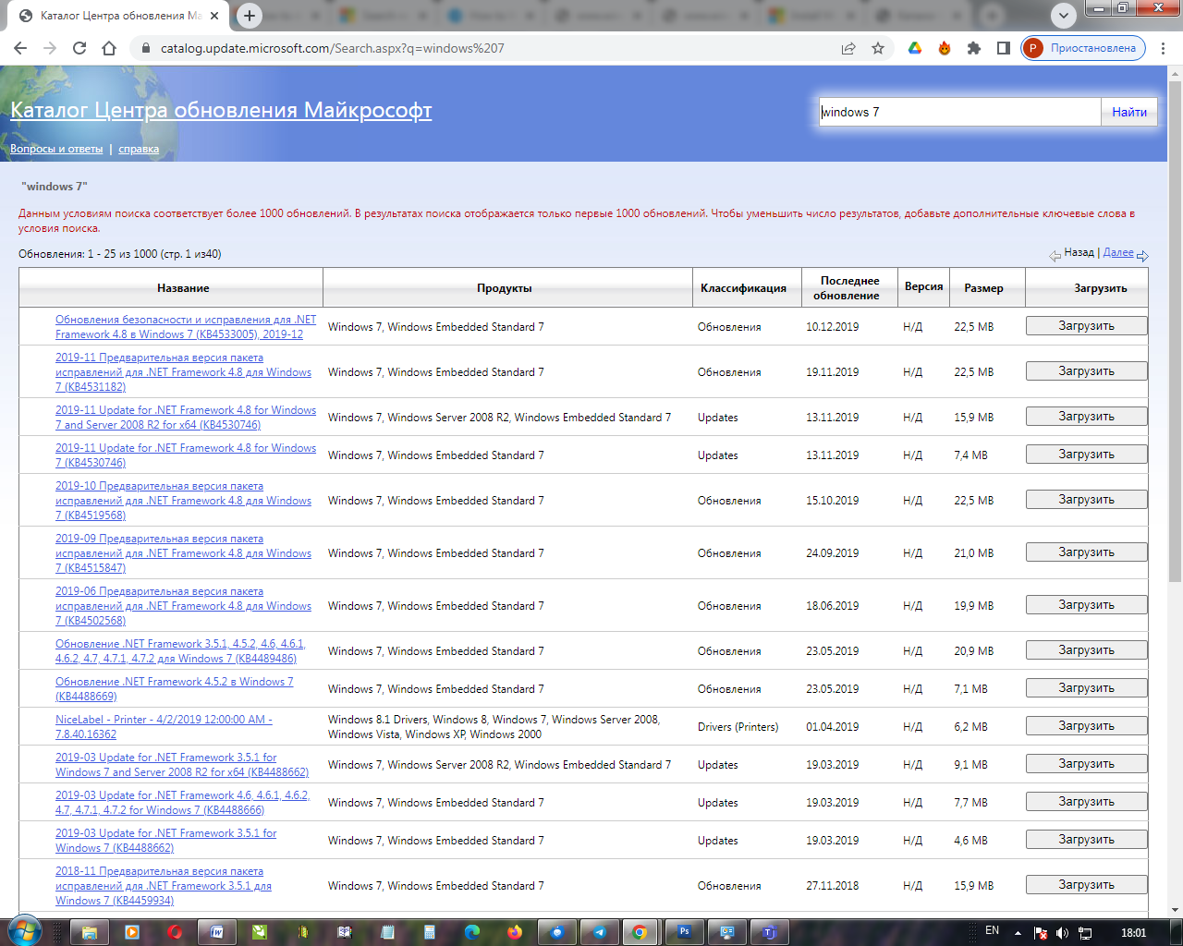Switch to Microsoft Word in the taskbar
The image size is (1183, 946).
pos(217,932)
